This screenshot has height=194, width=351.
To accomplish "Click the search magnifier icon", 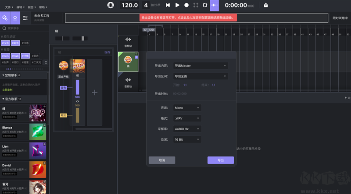I will coord(4,28).
